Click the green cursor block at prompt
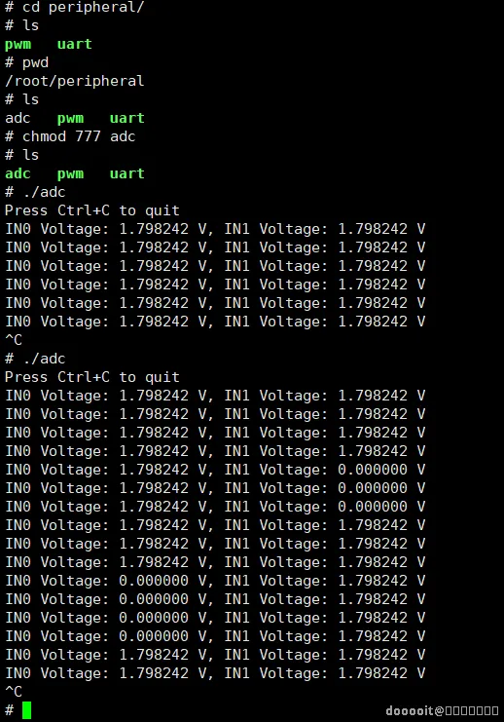 26,710
